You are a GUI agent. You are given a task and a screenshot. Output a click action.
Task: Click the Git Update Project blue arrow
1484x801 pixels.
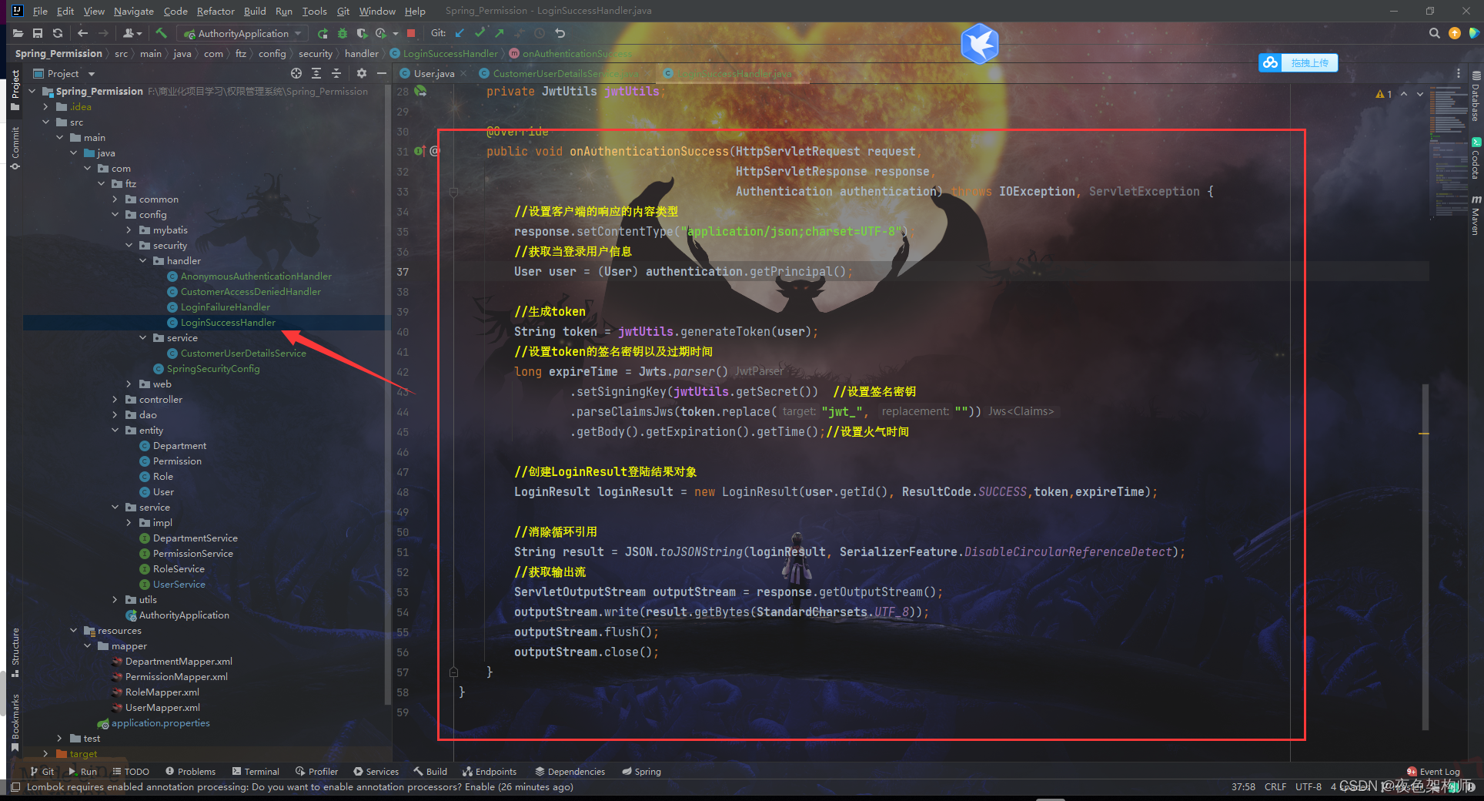click(x=460, y=33)
